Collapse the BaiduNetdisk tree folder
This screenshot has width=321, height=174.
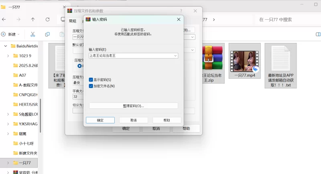click(6, 46)
